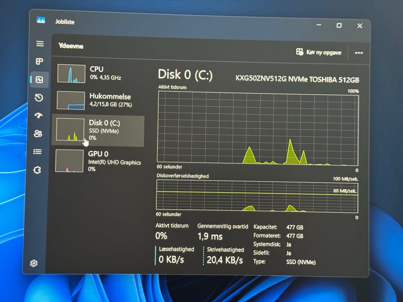Open the hamburger navigation menu
The height and width of the screenshot is (302, 403).
click(x=40, y=43)
